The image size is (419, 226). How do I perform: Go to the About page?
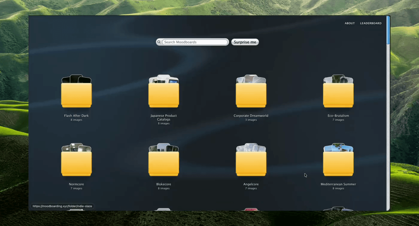coord(350,23)
